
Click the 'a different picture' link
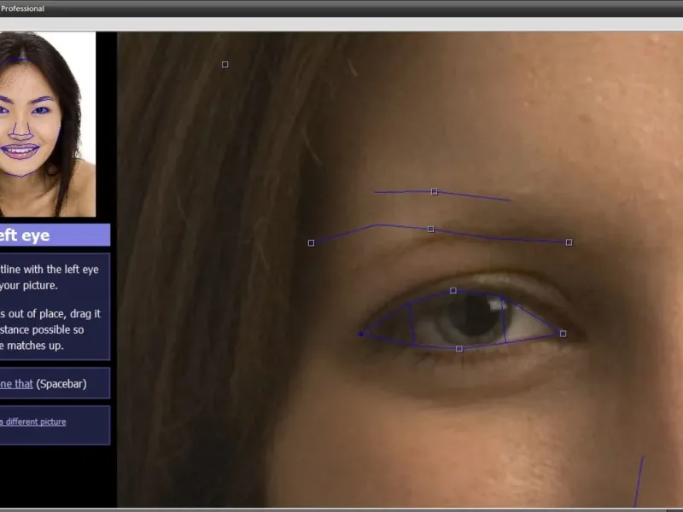click(32, 422)
